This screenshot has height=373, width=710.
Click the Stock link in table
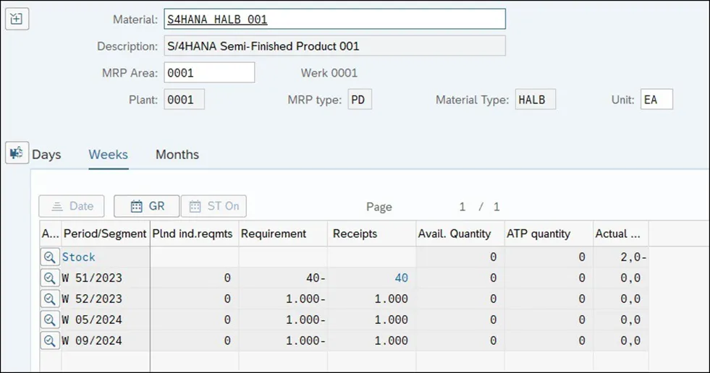pyautogui.click(x=78, y=257)
